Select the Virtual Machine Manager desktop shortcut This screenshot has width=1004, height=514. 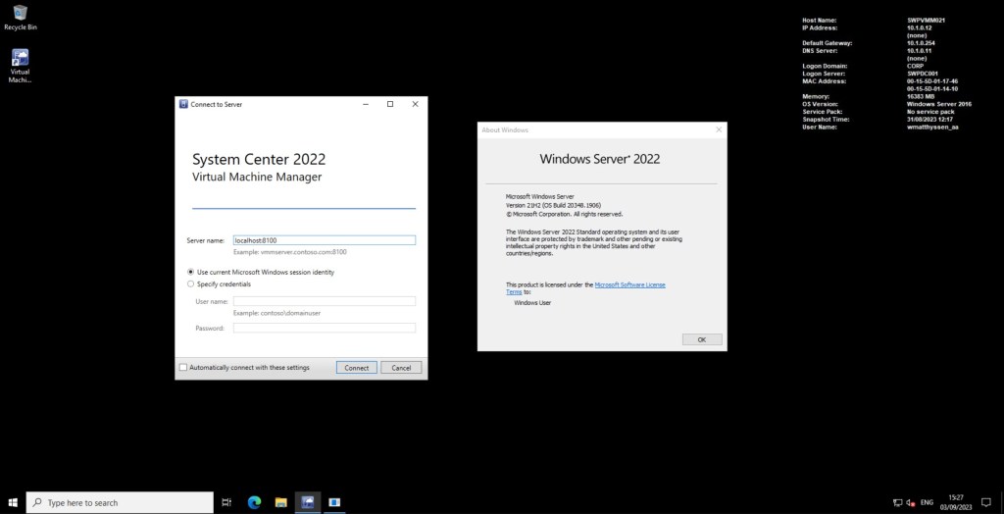(20, 63)
